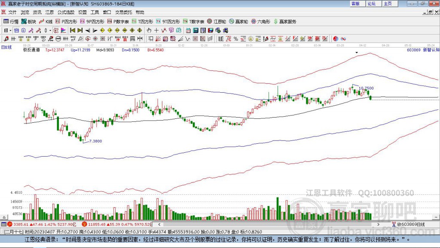Open the 行情 market quotes view
The width and height of the screenshot is (440, 248).
click(x=11, y=21)
